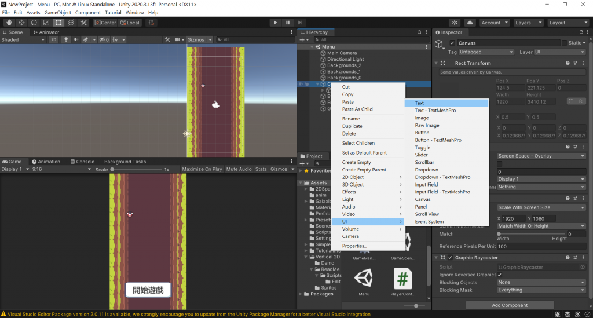Toggle Ignore Reversed Graphics checkbox
Screen dimensions: 593x318
click(x=500, y=275)
